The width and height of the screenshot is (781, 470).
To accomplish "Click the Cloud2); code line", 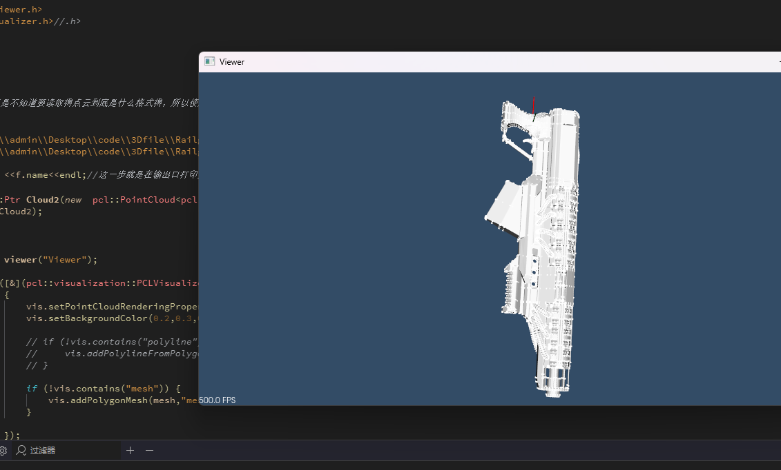I will coord(21,212).
